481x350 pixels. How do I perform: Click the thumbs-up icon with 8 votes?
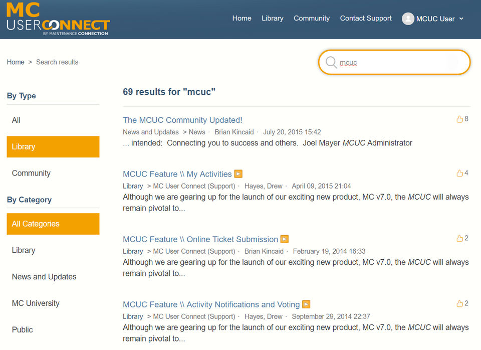[x=459, y=119]
